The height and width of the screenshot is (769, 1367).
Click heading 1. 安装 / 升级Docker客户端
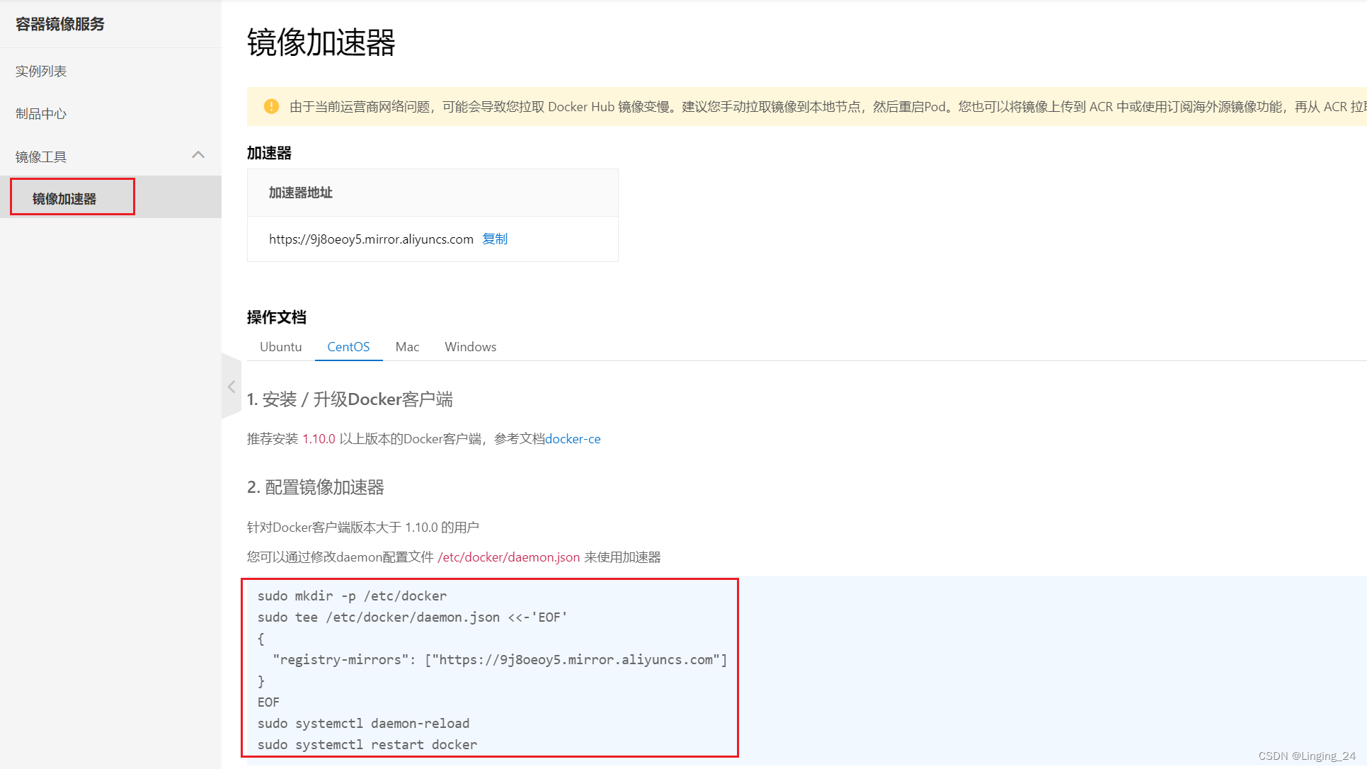(350, 399)
